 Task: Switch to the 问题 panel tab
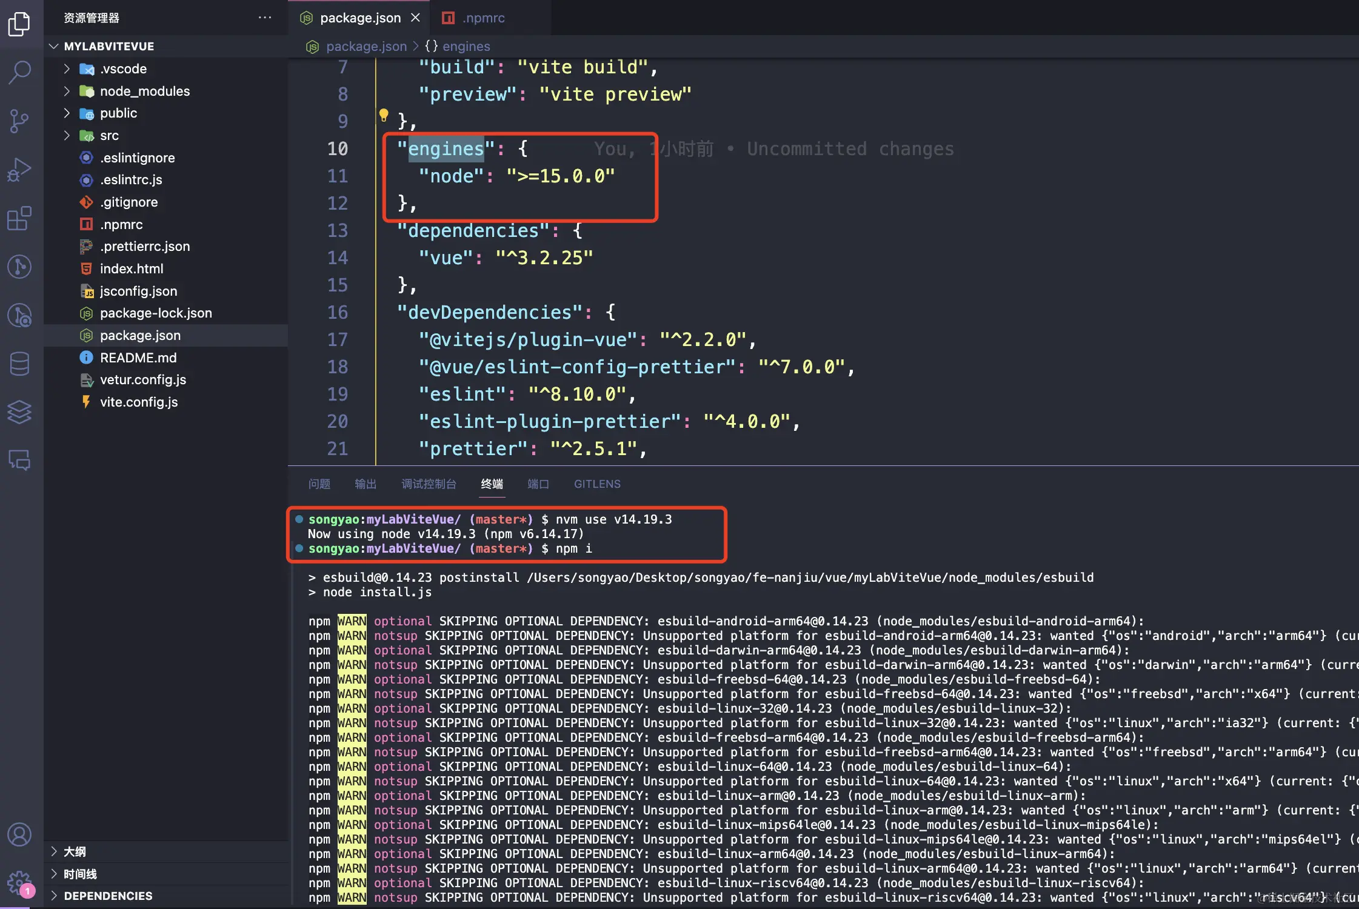point(319,484)
